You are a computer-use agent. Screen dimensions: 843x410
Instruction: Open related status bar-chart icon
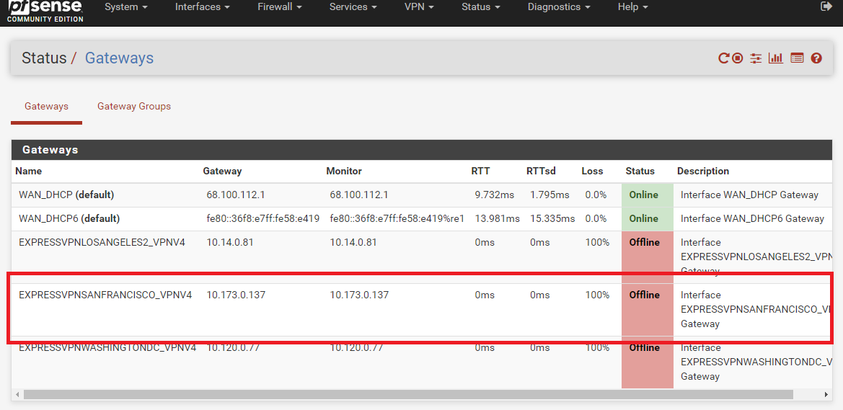coord(776,58)
